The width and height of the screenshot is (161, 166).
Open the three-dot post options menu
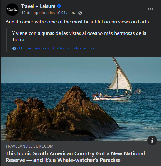point(151,9)
